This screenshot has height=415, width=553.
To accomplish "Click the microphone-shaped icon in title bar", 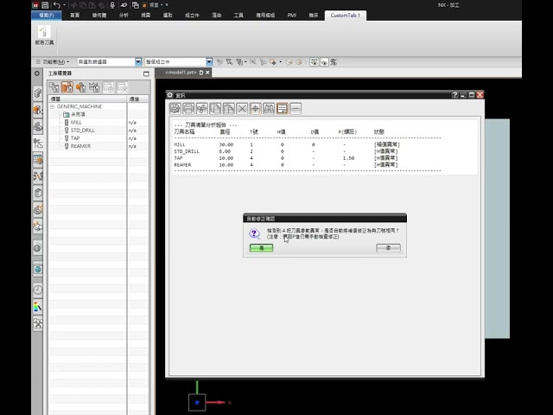I will click(x=112, y=5).
